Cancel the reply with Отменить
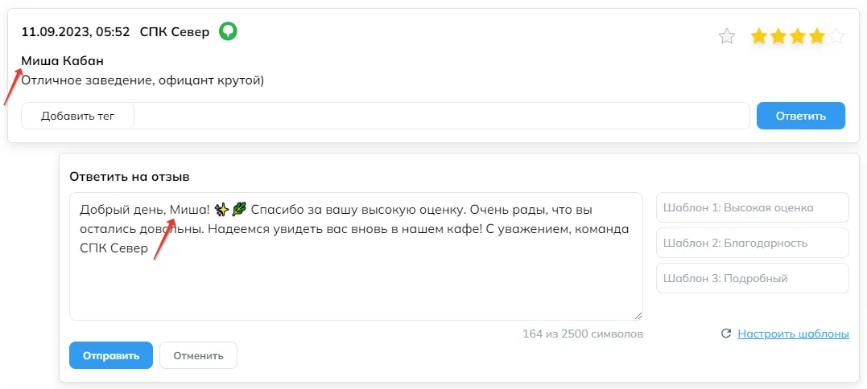Image resolution: width=867 pixels, height=389 pixels. point(199,355)
